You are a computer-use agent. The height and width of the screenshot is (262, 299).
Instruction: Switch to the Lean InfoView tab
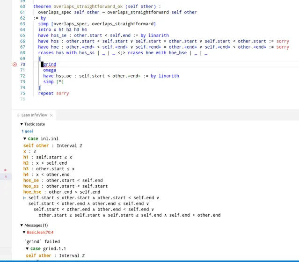(35, 115)
